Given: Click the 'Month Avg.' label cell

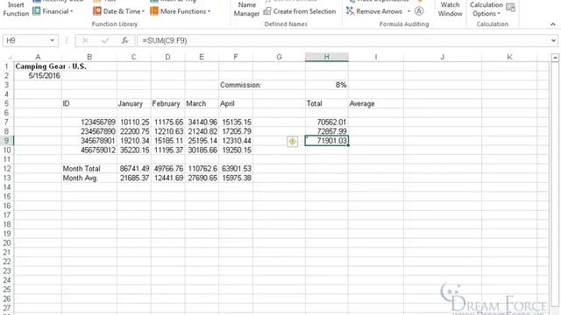Looking at the screenshot, I should click(89, 178).
